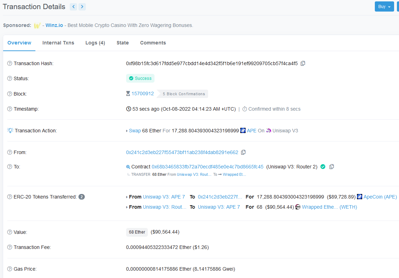Go to previous transaction arrow
Image resolution: width=399 pixels, height=278 pixels.
click(73, 7)
